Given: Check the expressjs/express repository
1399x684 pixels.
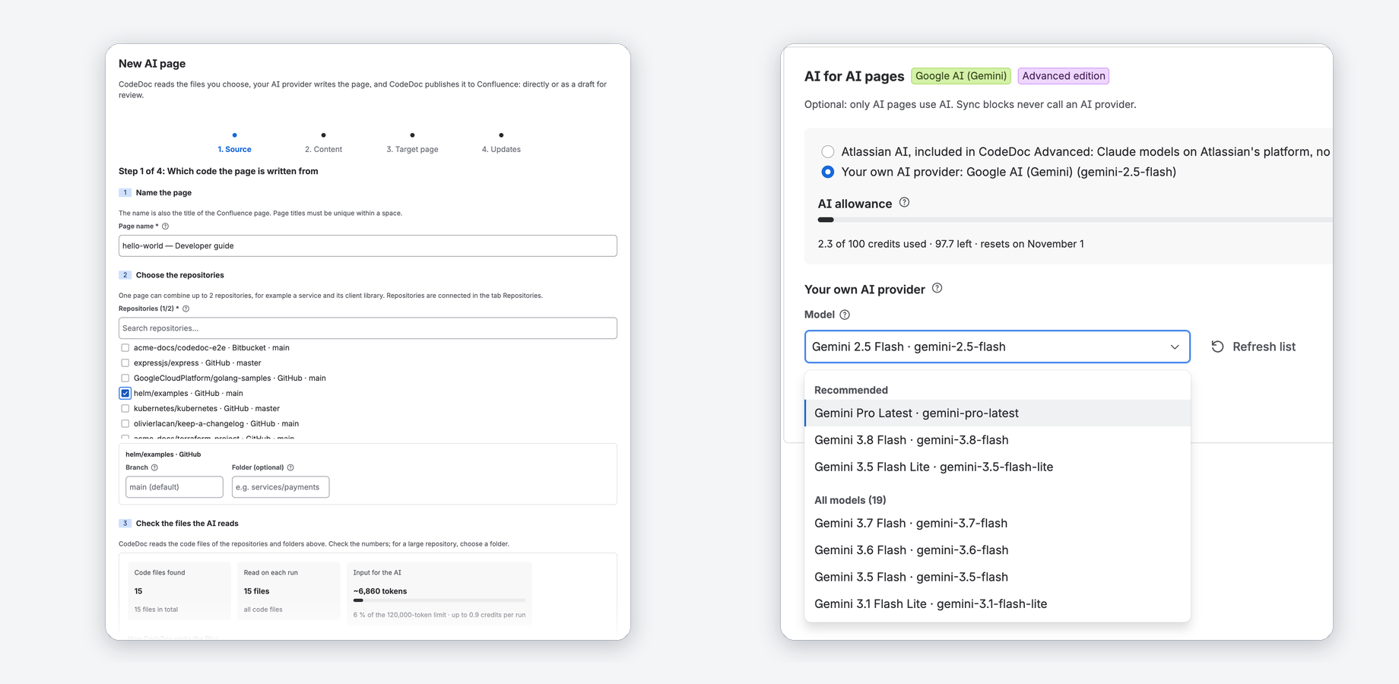Looking at the screenshot, I should (125, 363).
